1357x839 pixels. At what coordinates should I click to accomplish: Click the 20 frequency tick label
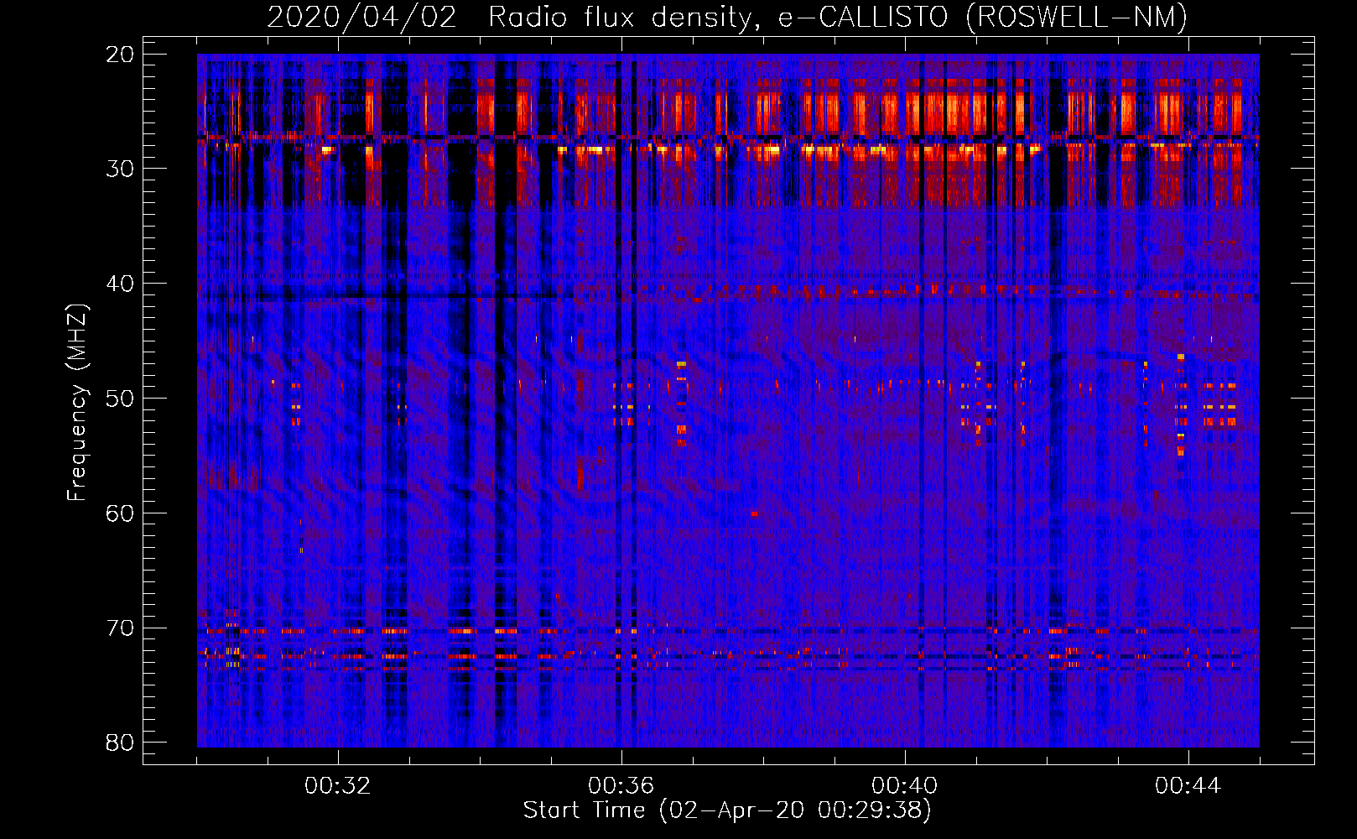tap(121, 55)
